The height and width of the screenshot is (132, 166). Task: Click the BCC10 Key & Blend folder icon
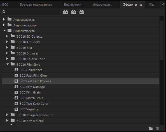click(x=13, y=120)
